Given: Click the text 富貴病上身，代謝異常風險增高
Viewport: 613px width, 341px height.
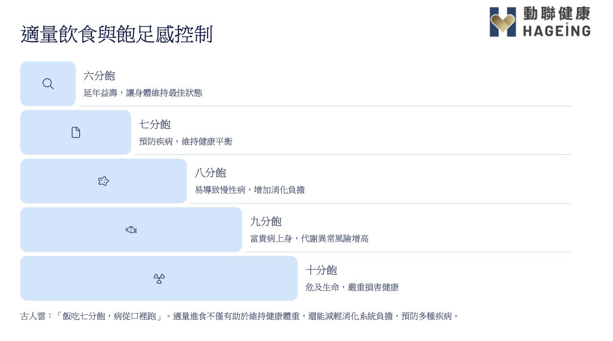Looking at the screenshot, I should pyautogui.click(x=309, y=239).
